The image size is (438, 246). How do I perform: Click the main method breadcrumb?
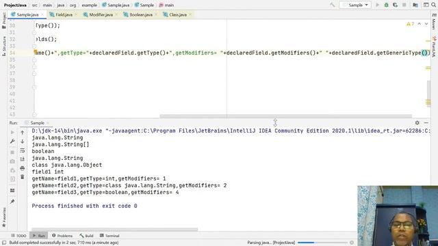(x=166, y=5)
